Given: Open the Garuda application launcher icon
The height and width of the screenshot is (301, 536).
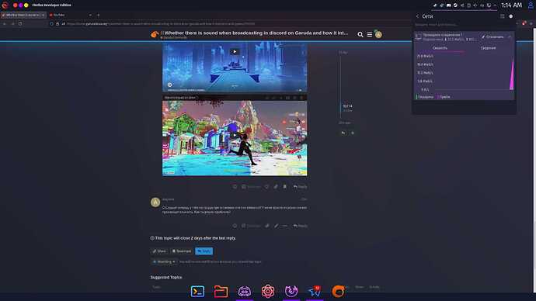Looking at the screenshot, I should (x=5, y=5).
